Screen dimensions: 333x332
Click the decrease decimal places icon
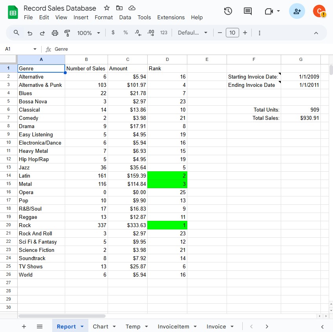pos(137,33)
